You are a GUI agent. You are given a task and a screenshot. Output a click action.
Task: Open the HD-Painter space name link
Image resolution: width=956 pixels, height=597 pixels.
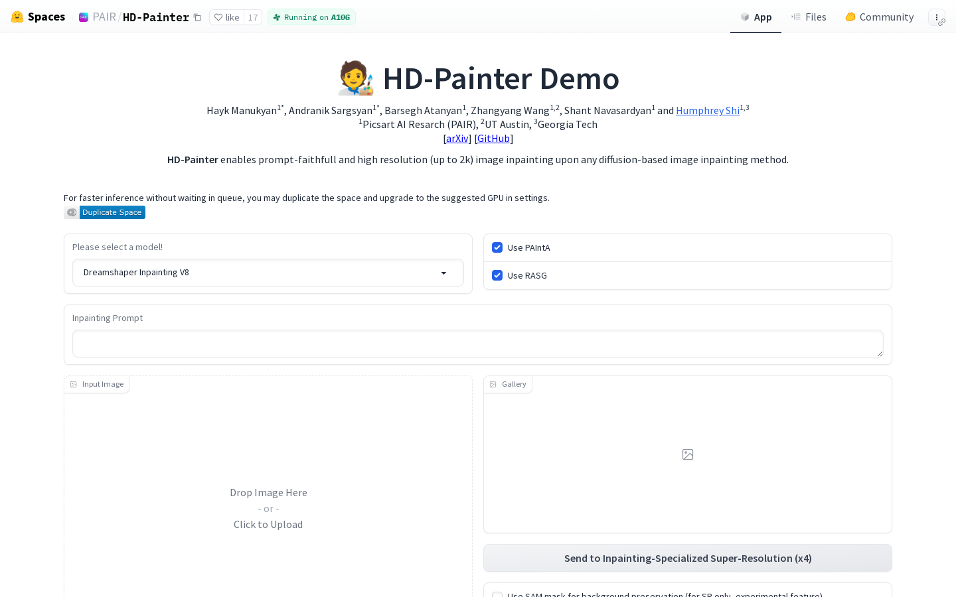click(156, 17)
